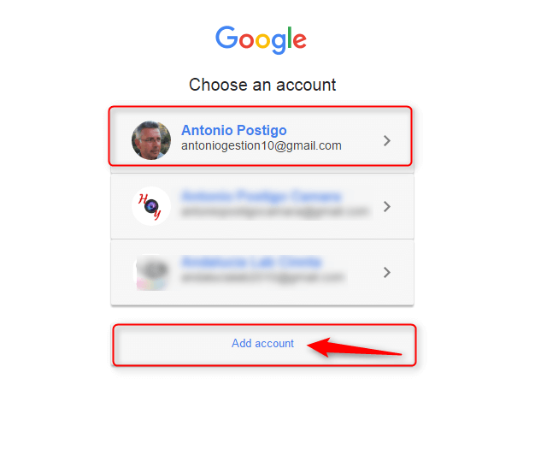
Task: Pick the blurred name of the second account
Action: (x=261, y=197)
